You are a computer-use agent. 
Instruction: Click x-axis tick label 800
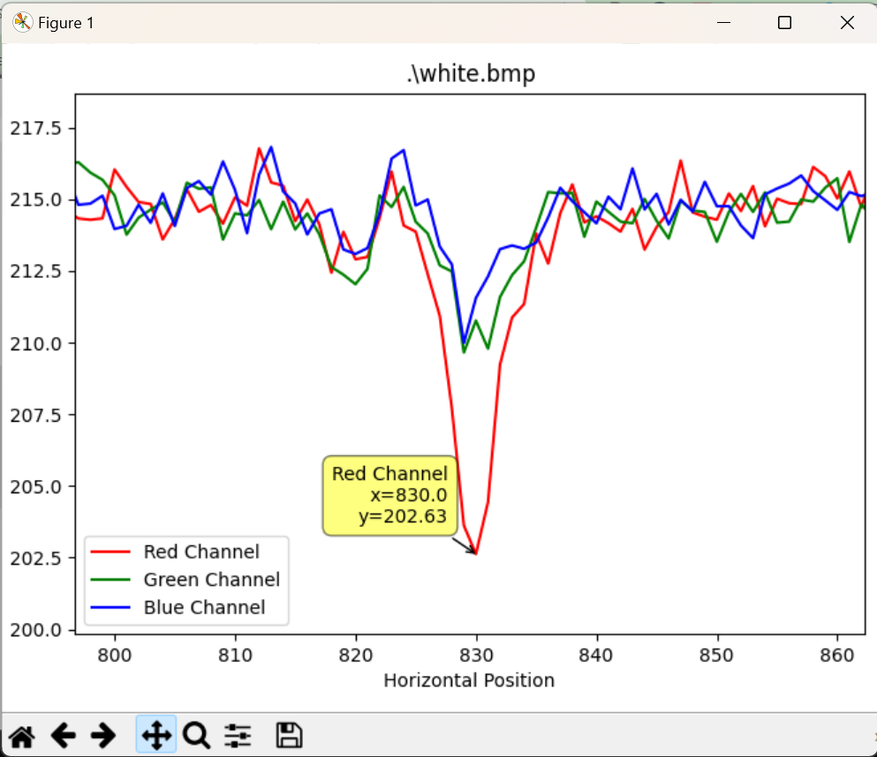tap(115, 655)
